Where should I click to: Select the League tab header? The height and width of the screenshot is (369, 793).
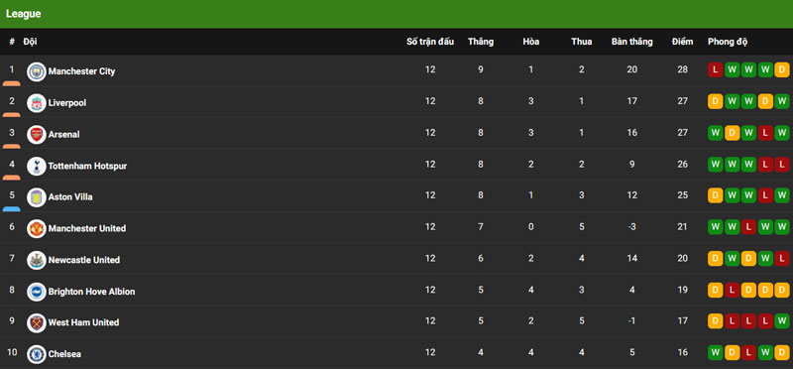[x=23, y=14]
